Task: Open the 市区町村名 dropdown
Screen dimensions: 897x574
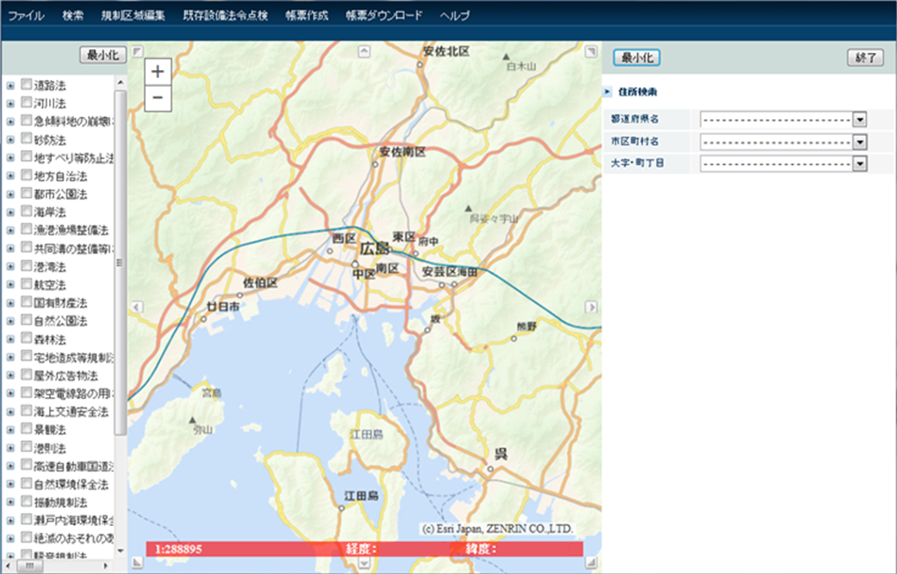Action: tap(859, 141)
